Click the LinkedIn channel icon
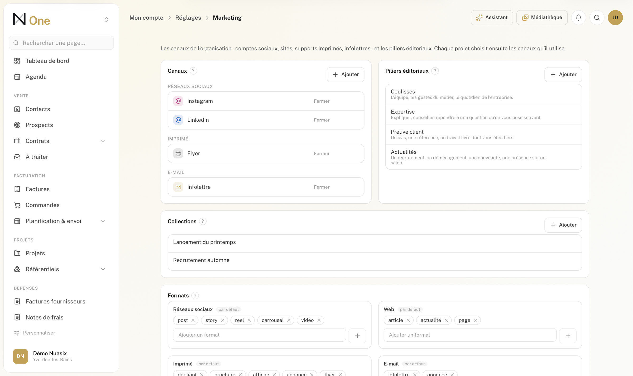 178,120
